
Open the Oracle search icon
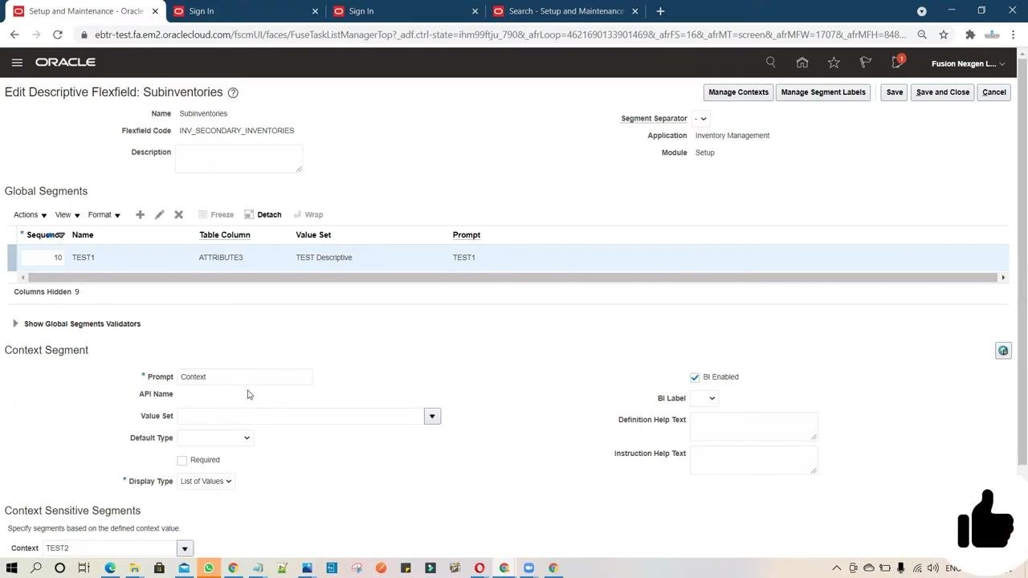(x=771, y=63)
